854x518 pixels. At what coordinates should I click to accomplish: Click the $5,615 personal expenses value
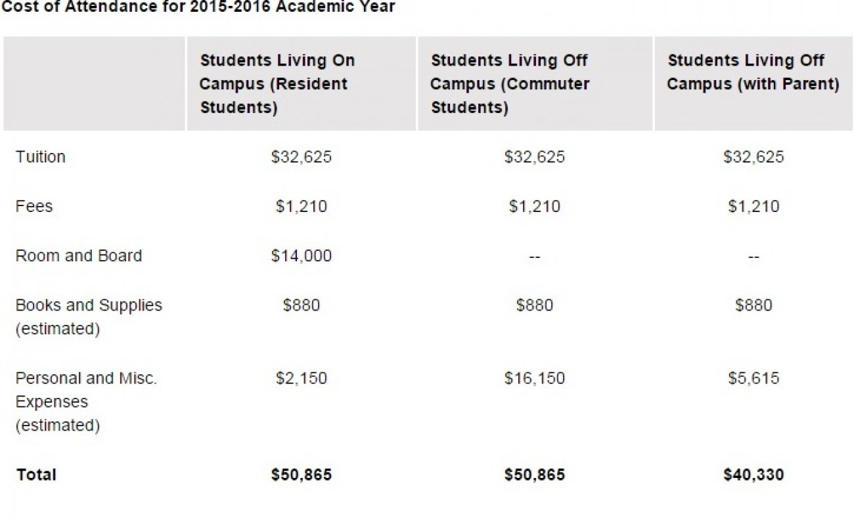click(x=753, y=378)
